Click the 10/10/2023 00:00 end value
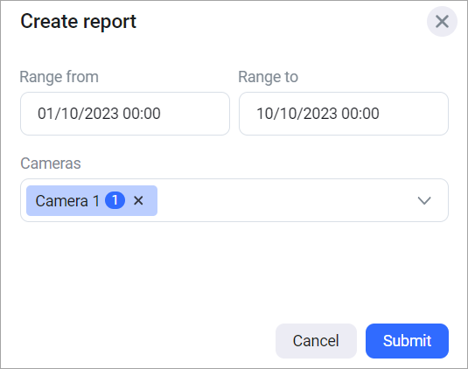Image resolution: width=468 pixels, height=369 pixels. coord(318,114)
